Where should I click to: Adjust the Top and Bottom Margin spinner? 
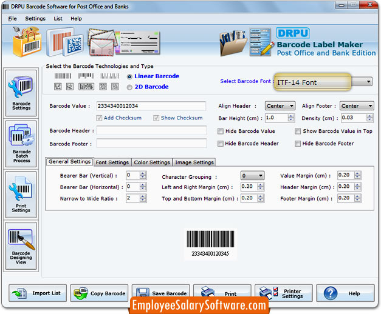coord(261,198)
